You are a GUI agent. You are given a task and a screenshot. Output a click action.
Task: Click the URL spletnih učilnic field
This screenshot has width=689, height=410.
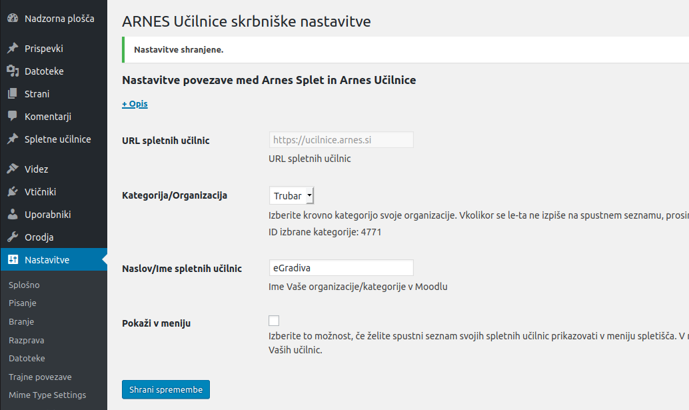click(x=341, y=140)
